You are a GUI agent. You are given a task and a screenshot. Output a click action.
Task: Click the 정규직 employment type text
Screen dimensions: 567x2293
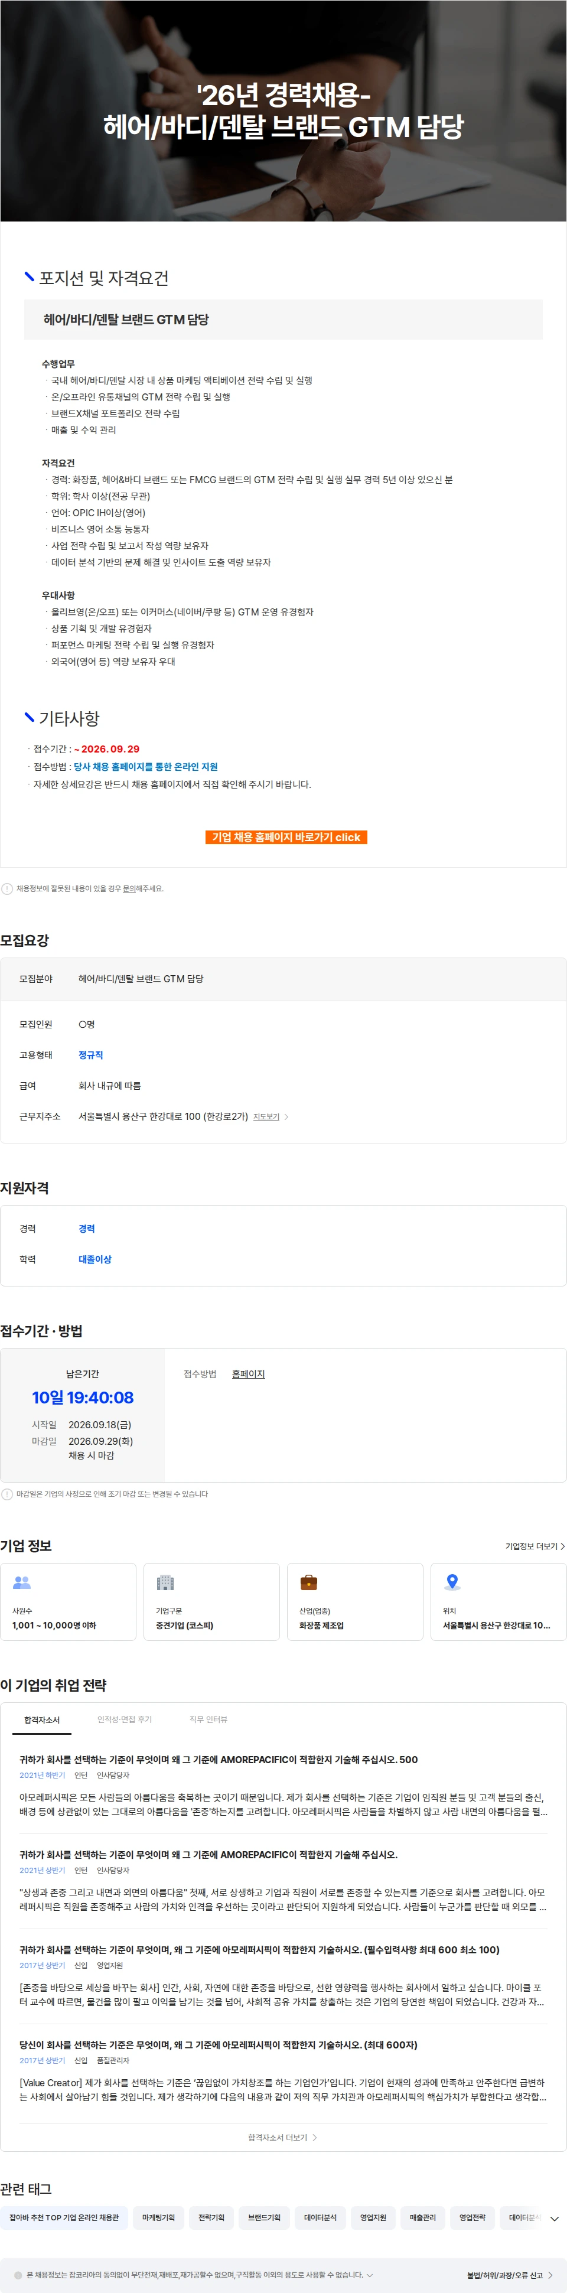coord(91,1055)
